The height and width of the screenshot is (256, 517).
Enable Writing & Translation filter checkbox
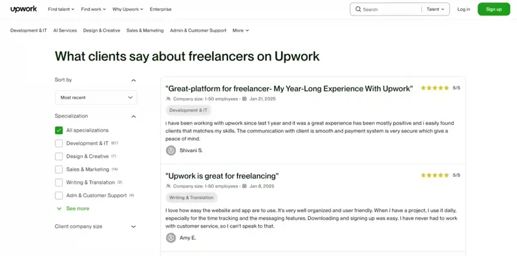click(59, 182)
